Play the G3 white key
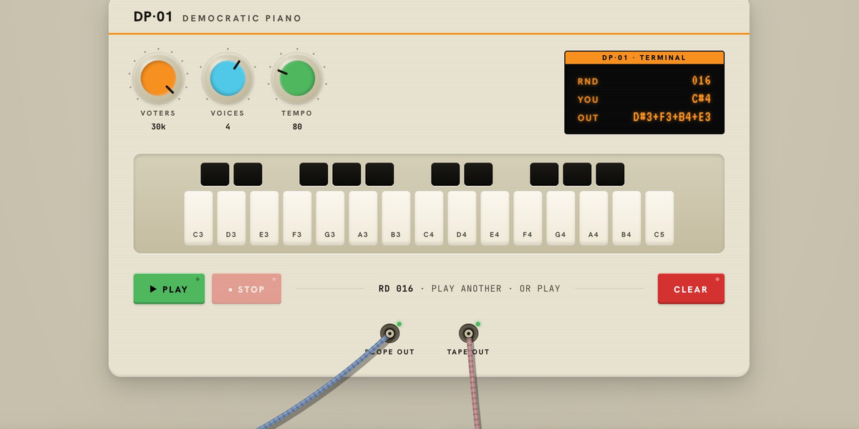 coord(330,218)
